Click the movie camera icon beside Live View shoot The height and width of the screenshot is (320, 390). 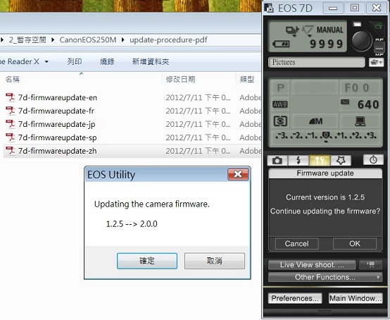click(x=370, y=265)
